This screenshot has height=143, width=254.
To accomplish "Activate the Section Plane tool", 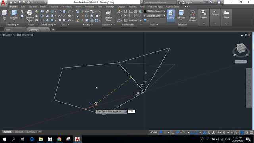I will [108, 15].
